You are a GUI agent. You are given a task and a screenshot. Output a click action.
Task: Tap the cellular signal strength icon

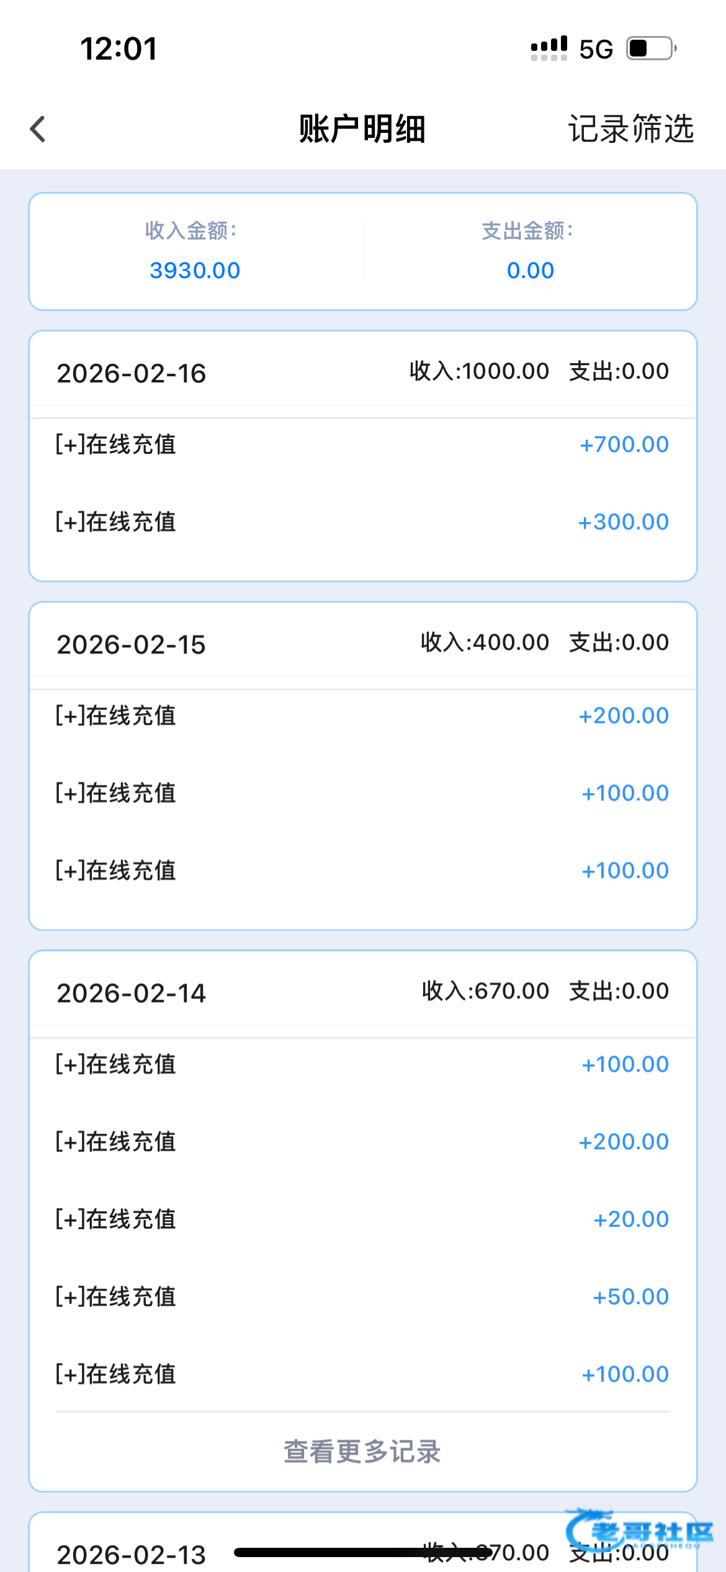[549, 48]
